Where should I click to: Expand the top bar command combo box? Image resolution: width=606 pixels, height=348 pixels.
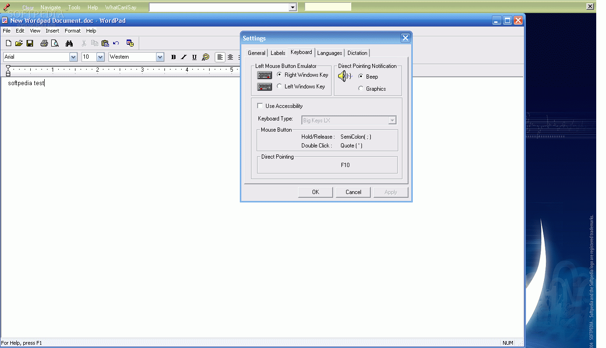tap(293, 7)
